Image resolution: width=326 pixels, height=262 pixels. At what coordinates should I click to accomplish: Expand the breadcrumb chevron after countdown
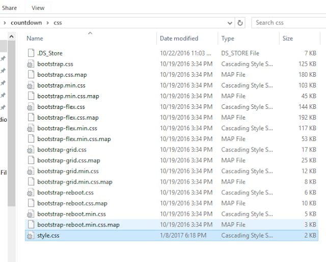[x=47, y=22]
